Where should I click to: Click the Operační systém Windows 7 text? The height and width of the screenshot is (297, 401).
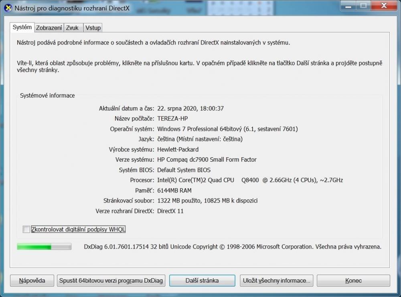tap(227, 129)
